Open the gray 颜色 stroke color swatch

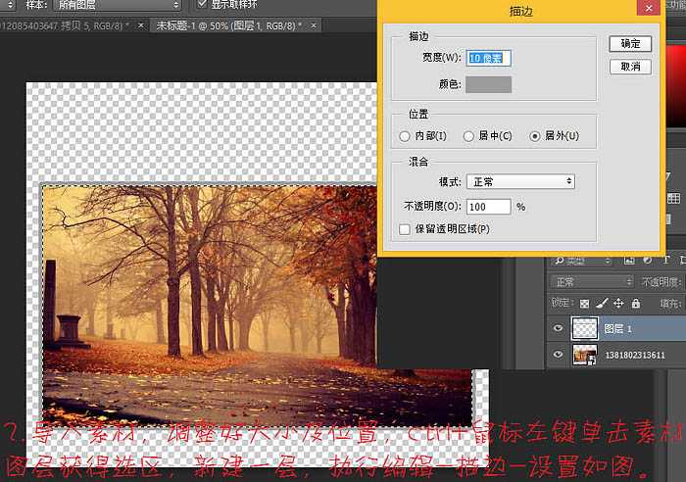(x=488, y=84)
